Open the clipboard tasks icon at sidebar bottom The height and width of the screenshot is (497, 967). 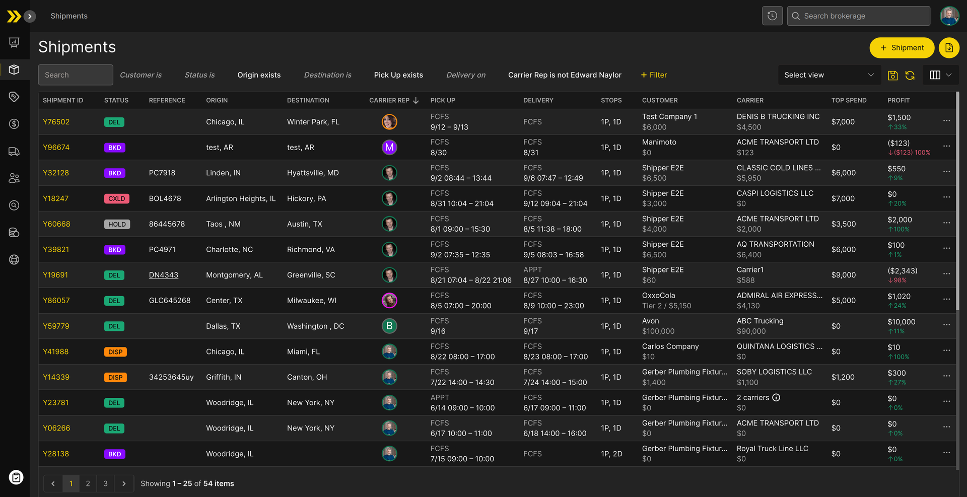[16, 477]
